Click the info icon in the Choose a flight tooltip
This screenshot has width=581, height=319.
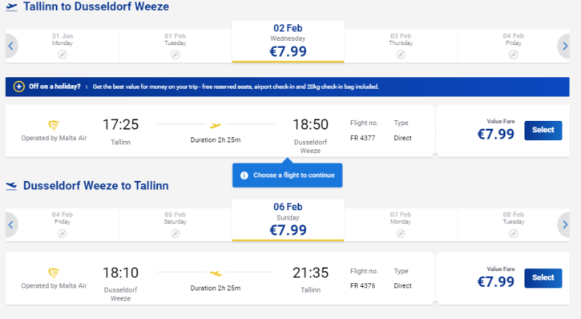[244, 176]
